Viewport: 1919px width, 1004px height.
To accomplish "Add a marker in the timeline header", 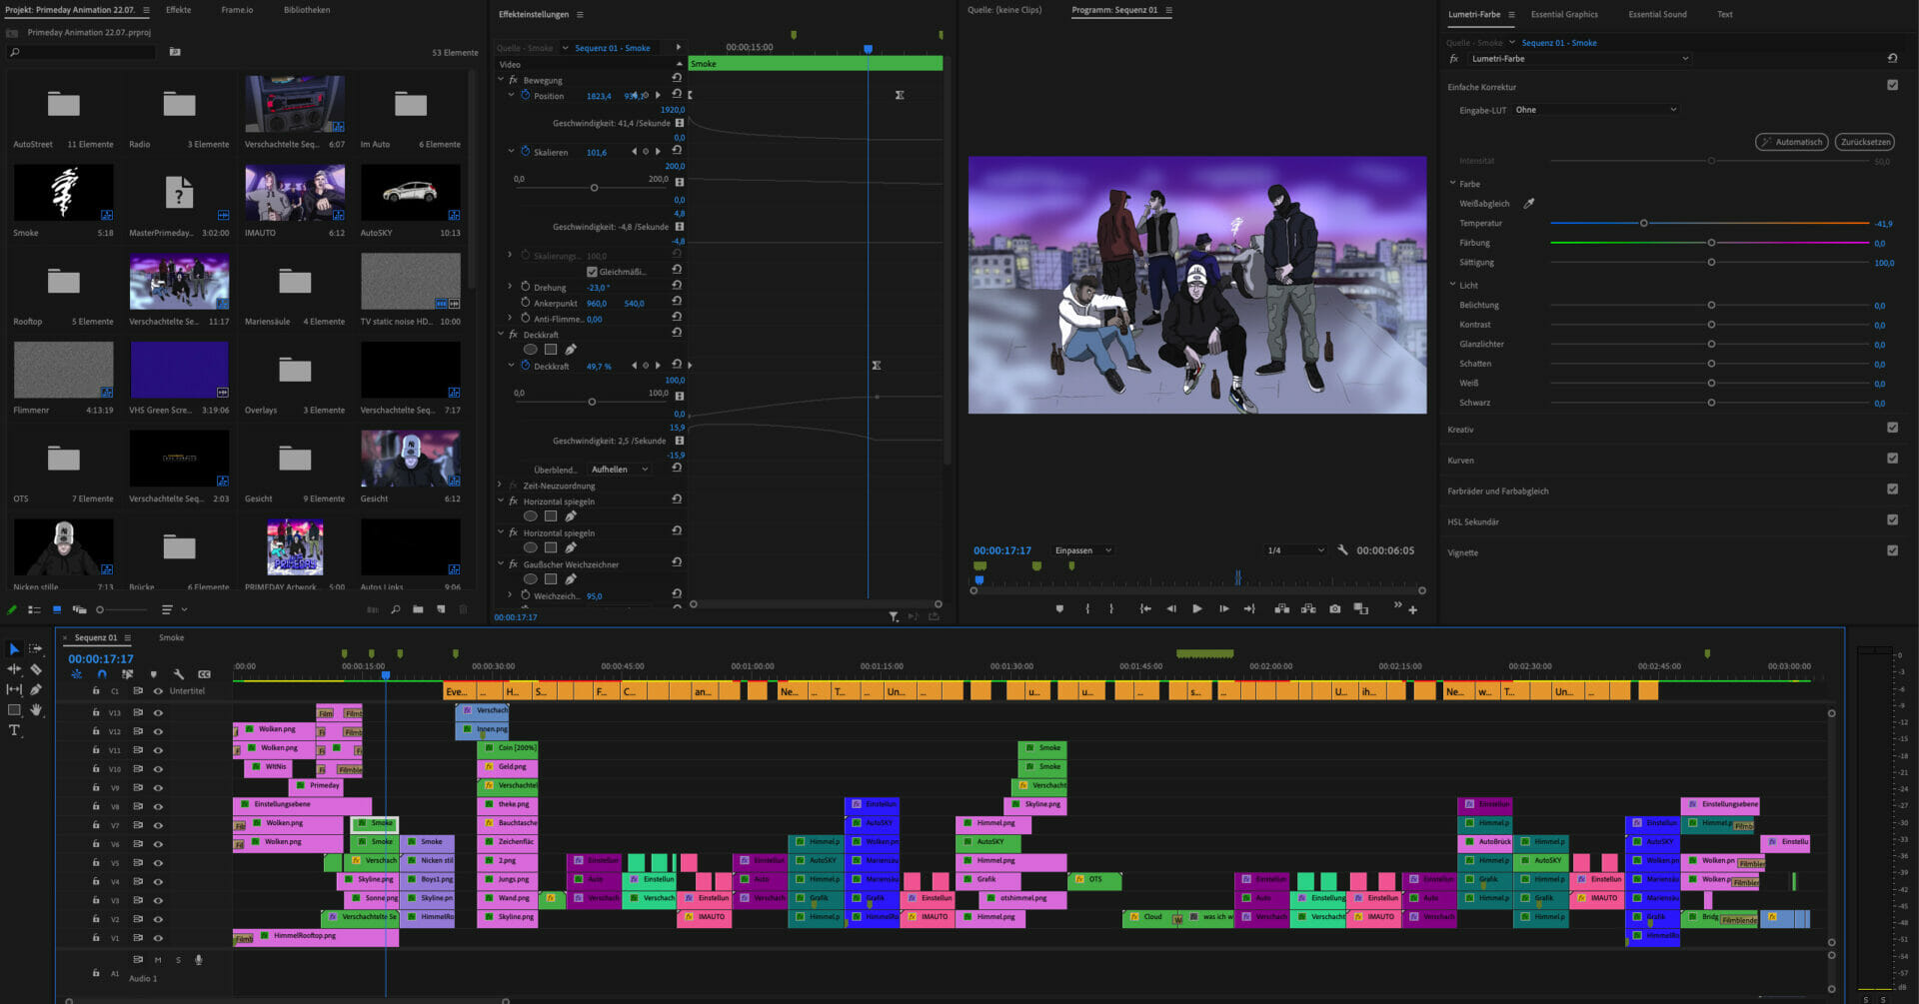I will point(153,674).
